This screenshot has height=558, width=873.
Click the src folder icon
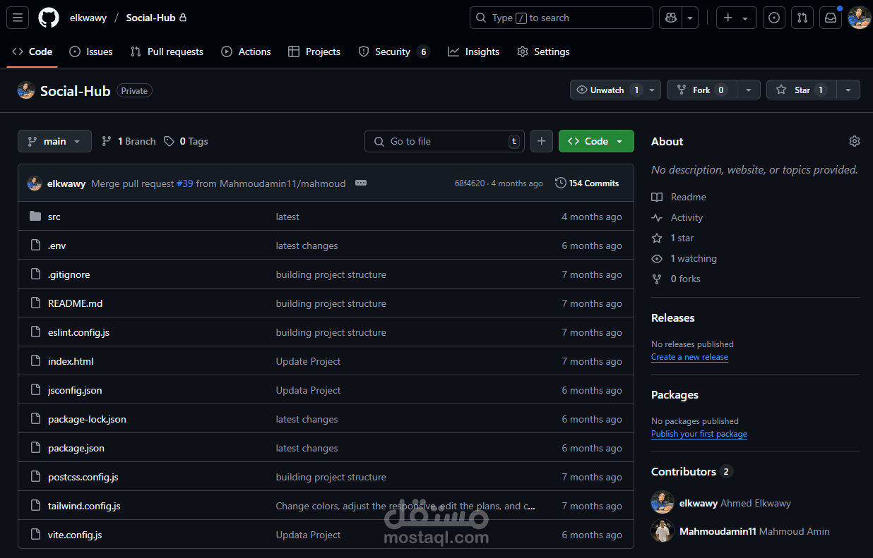tap(35, 217)
